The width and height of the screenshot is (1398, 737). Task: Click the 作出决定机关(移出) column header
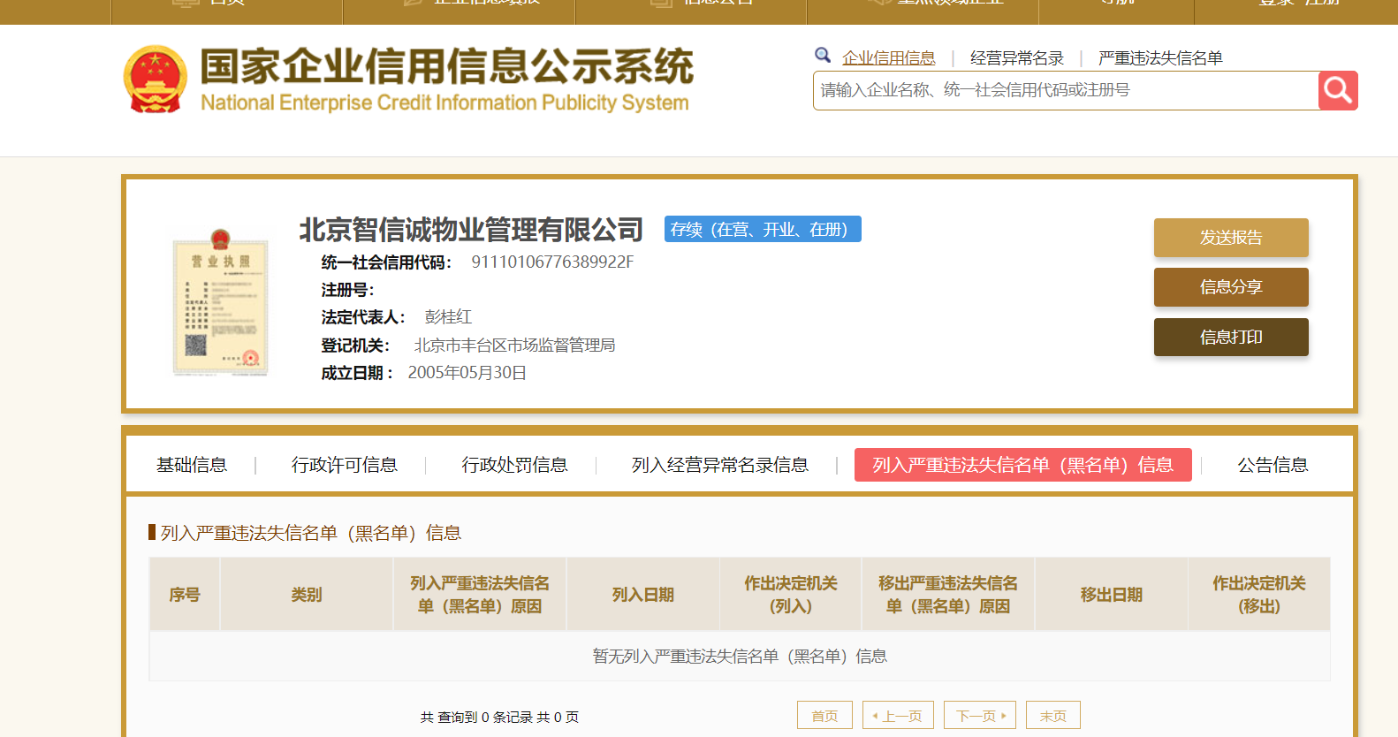(x=1259, y=595)
